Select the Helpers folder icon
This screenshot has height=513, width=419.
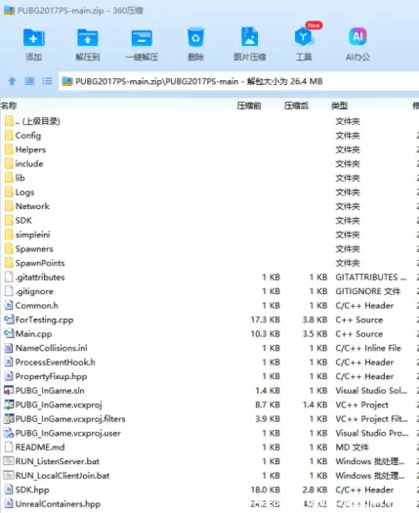[9, 150]
